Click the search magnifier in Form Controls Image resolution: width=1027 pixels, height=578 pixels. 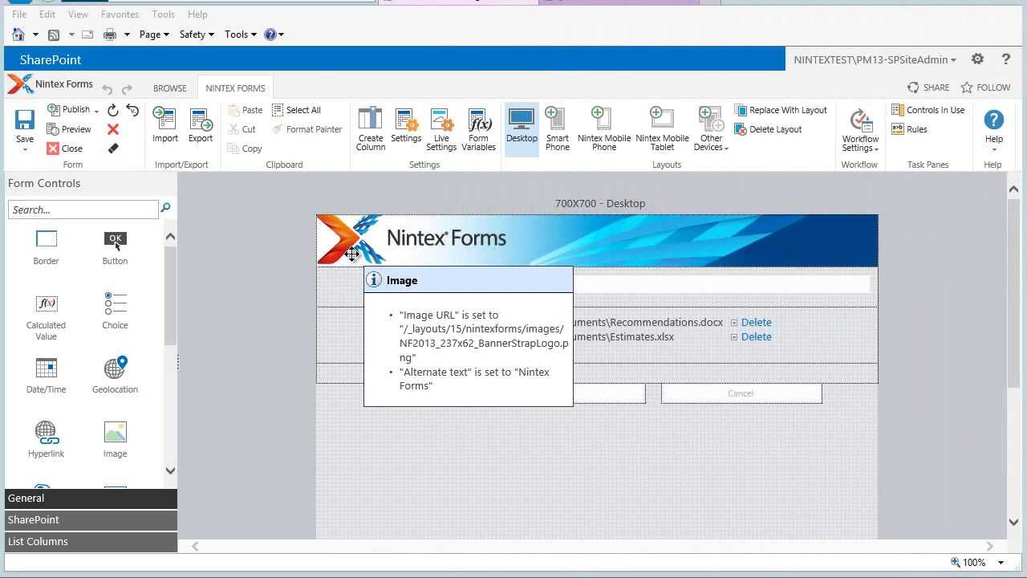[166, 208]
